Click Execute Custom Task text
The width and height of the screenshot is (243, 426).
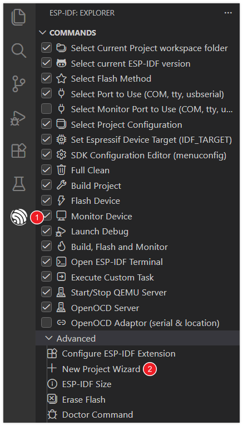pos(112,277)
